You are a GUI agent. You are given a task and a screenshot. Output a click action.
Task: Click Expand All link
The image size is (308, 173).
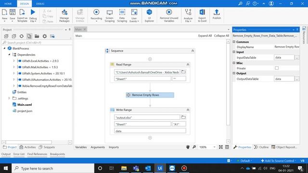point(205,36)
